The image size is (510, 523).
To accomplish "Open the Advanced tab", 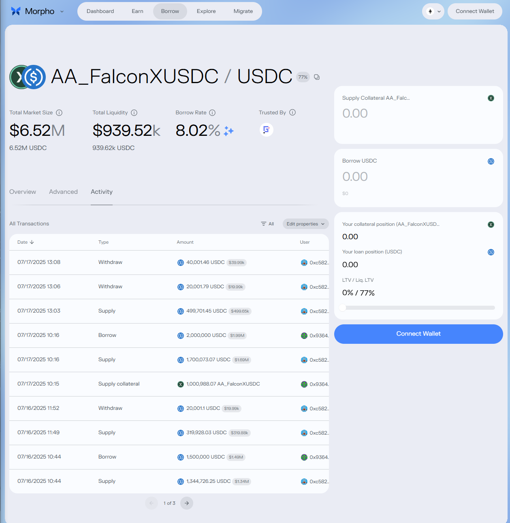I will (63, 192).
